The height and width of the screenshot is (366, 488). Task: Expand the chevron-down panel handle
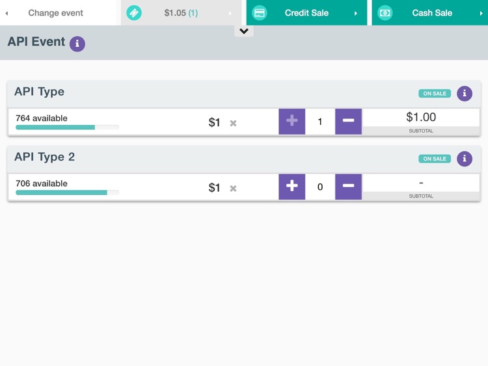(x=244, y=31)
